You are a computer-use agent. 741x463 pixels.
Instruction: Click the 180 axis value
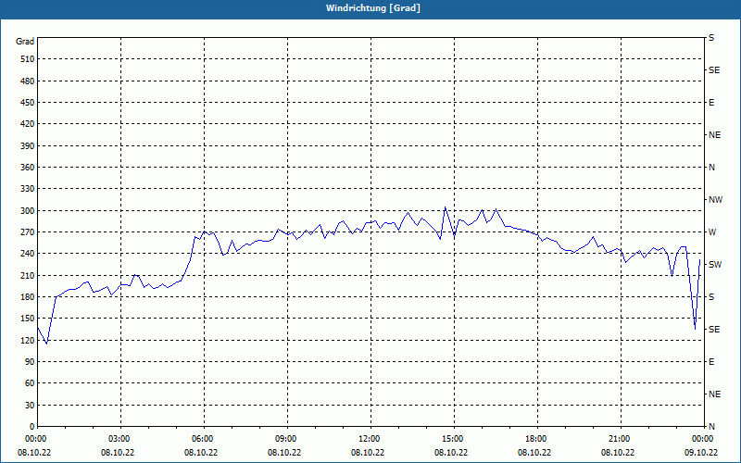[28, 296]
